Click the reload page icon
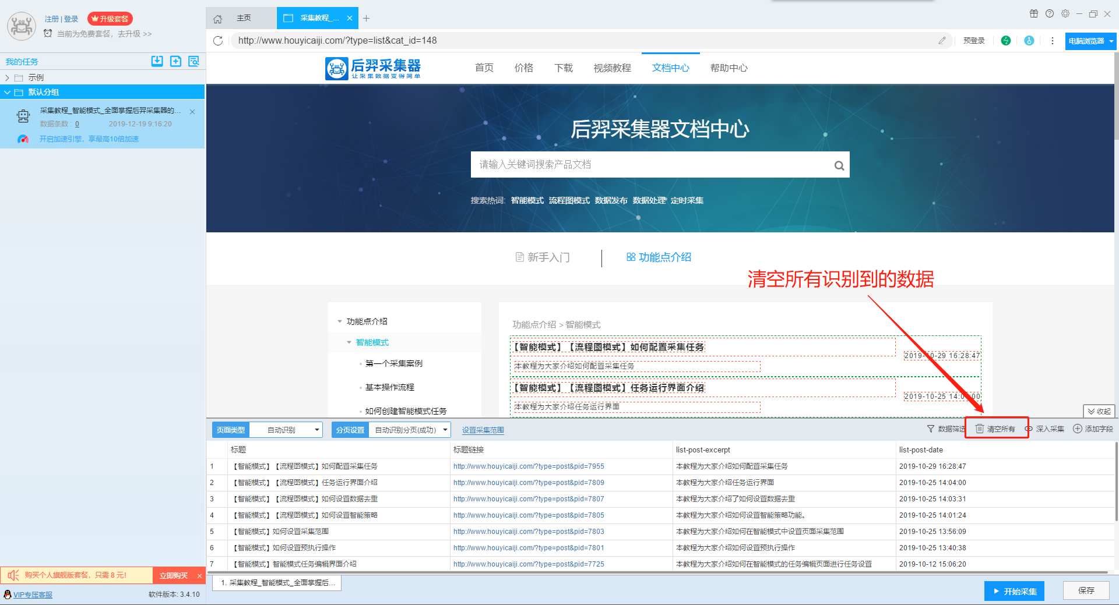The image size is (1119, 605). click(218, 41)
